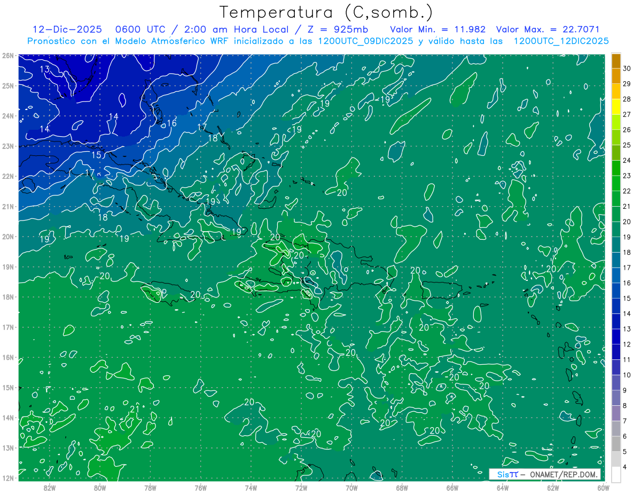641x495 pixels.
Task: Click the 82W longitude label
Action: 50,488
